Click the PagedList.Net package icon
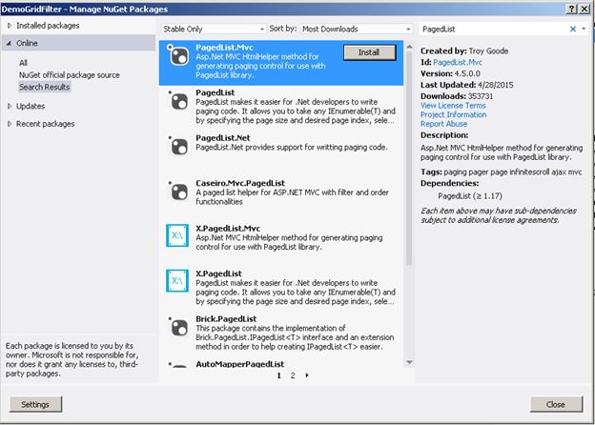 click(178, 147)
